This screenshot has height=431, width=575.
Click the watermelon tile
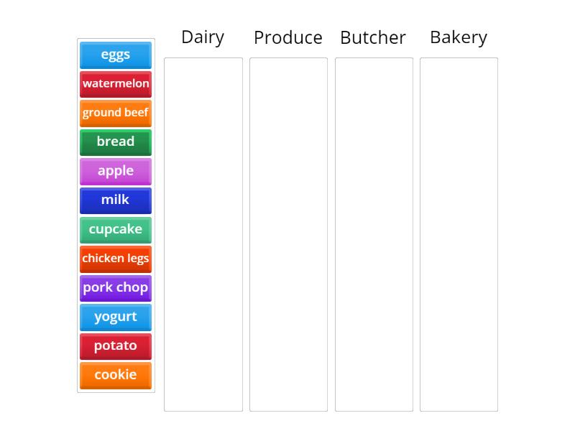(115, 84)
